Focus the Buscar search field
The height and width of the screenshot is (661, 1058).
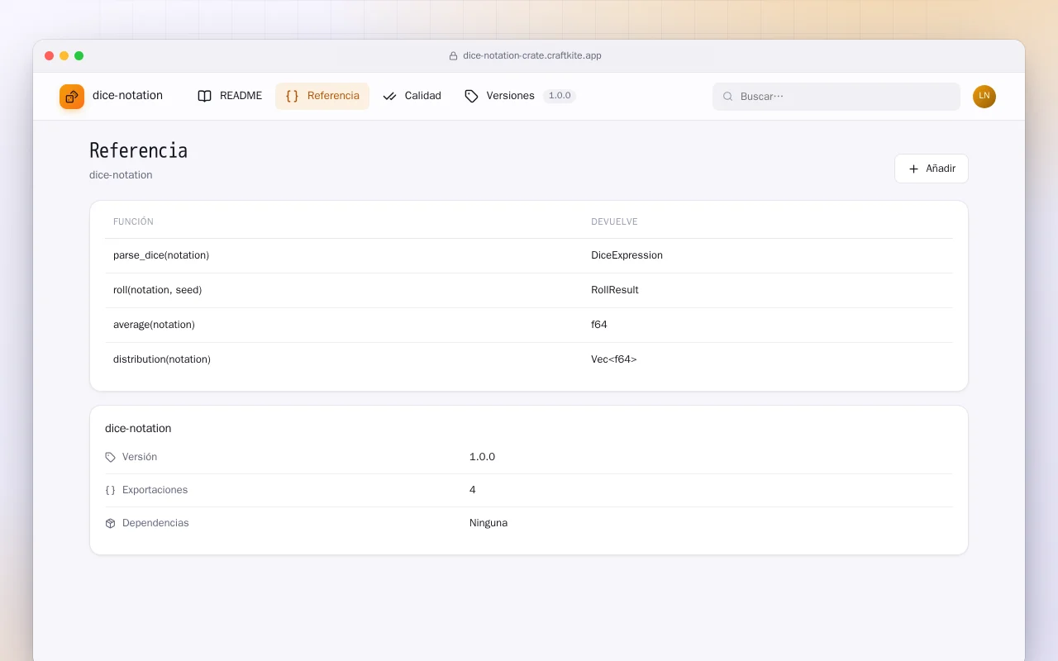point(836,97)
